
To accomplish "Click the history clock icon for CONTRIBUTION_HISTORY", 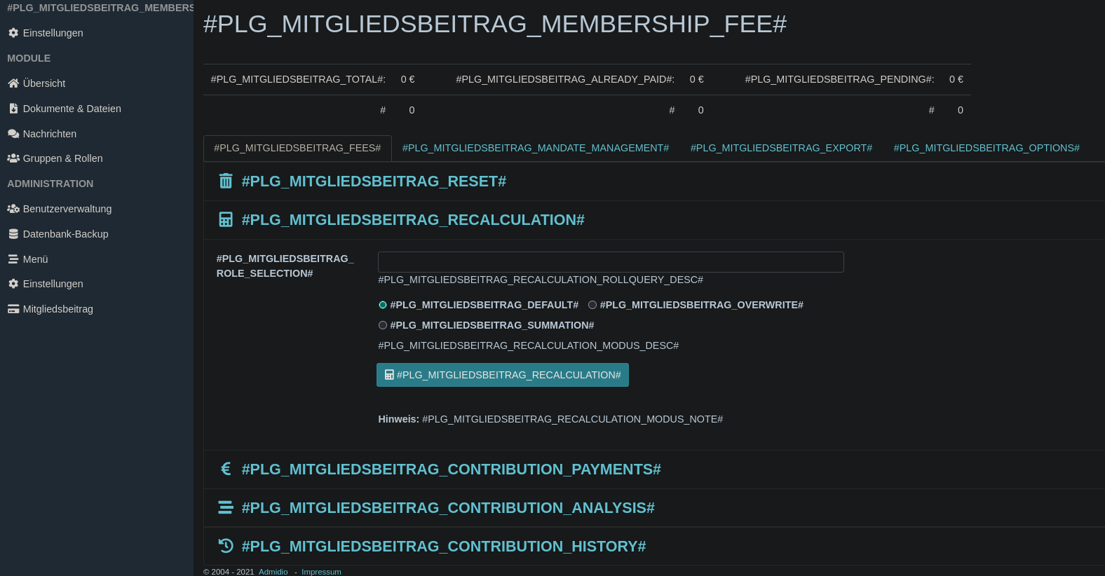I will click(226, 546).
